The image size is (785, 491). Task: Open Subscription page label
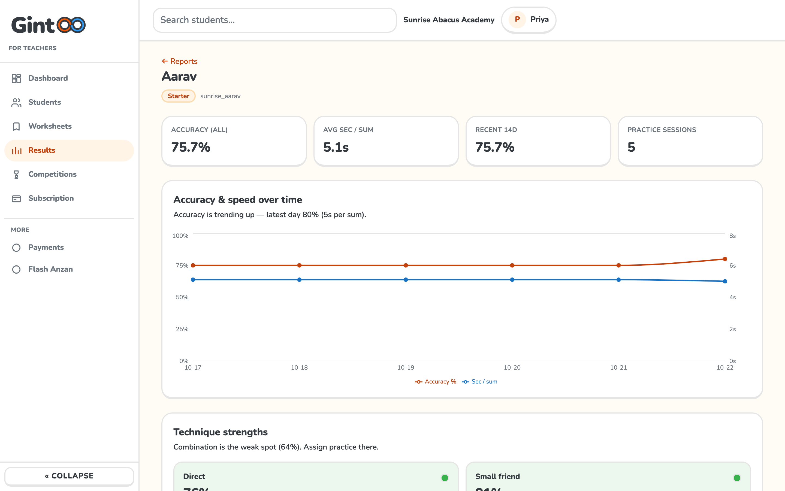(51, 198)
